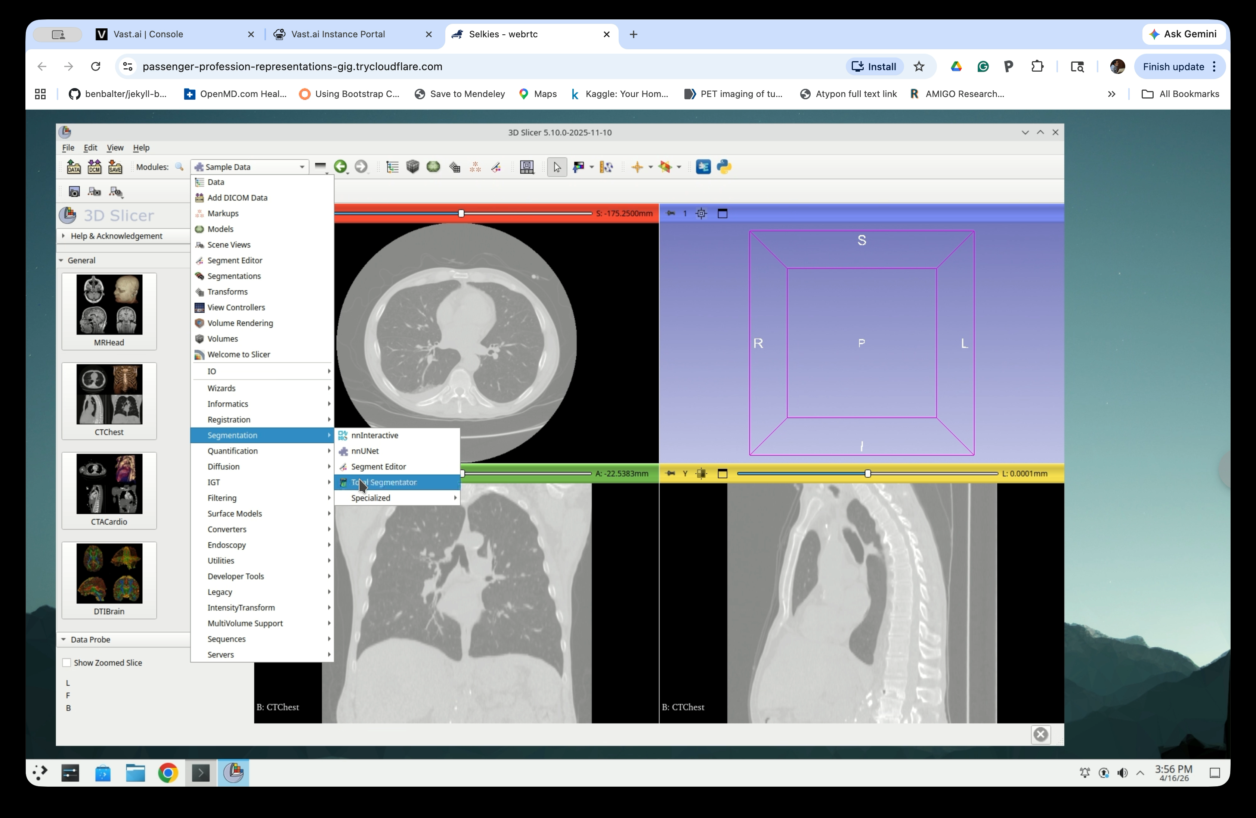Open the layout selection toolbar icon
The image size is (1256, 818).
point(527,167)
